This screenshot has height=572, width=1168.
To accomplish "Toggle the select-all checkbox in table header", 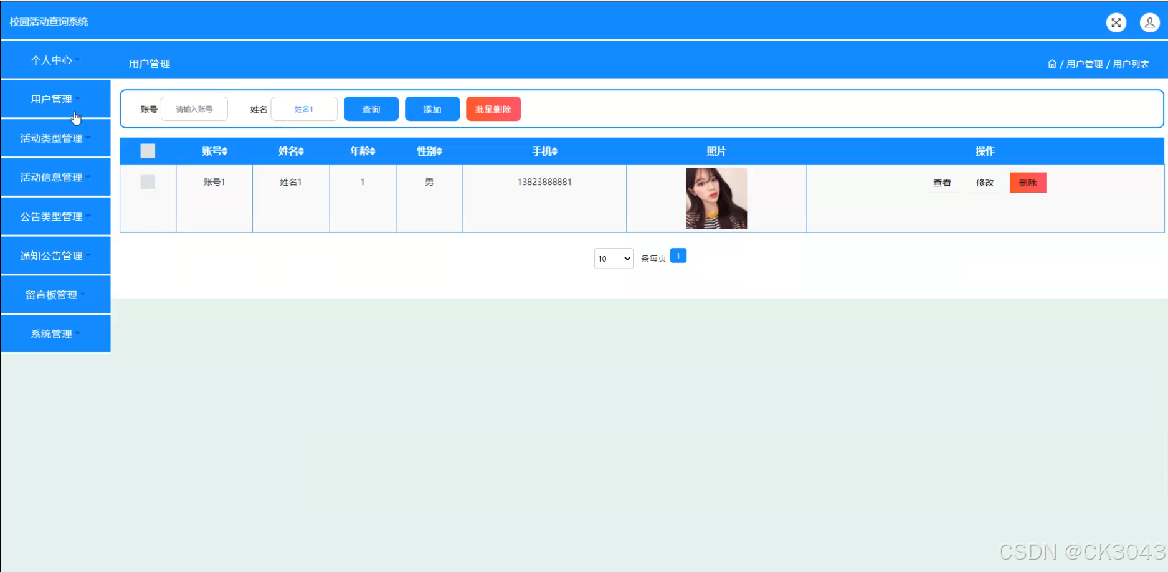I will tap(148, 151).
